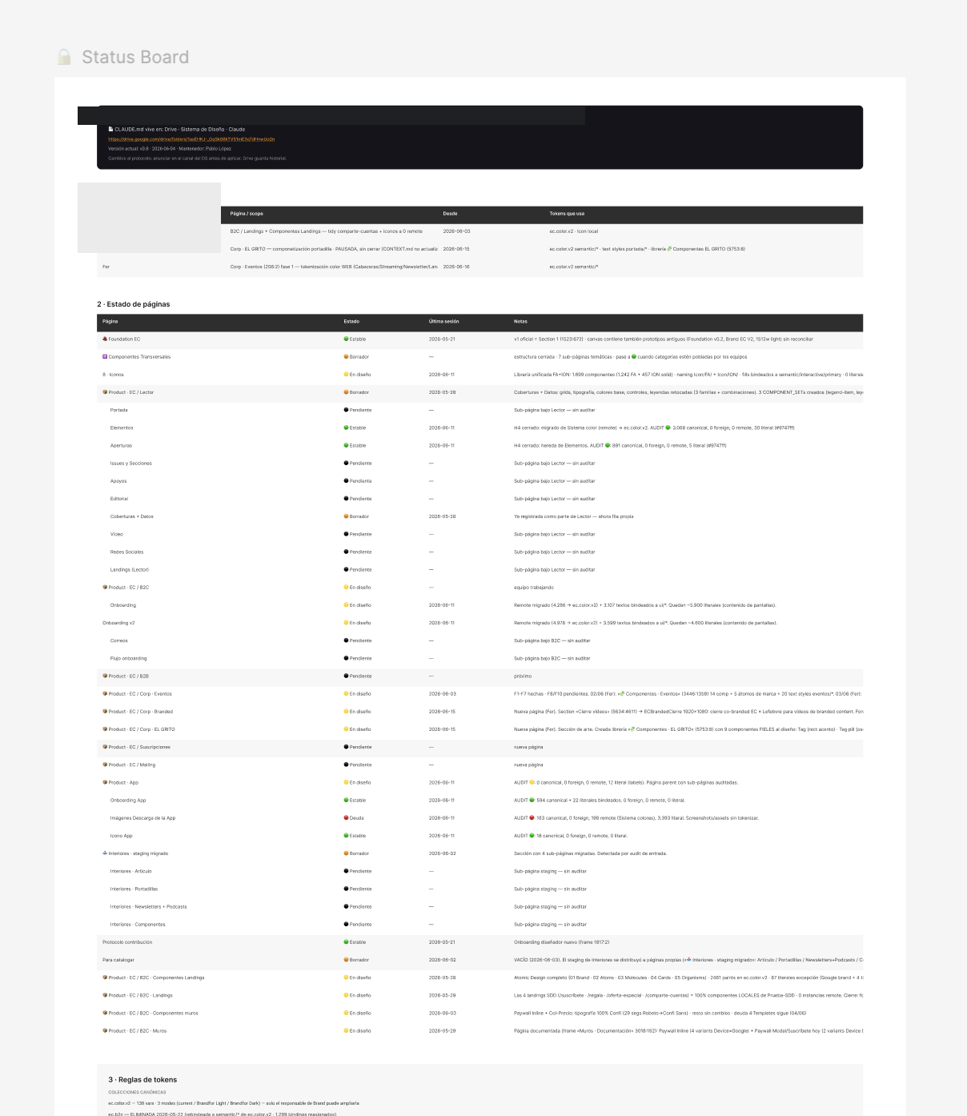Select the Interiores · Portadillas cell
This screenshot has height=1116, width=967.
tap(134, 889)
